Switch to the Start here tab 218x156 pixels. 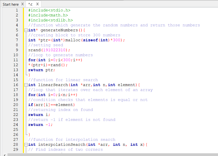[11, 4]
